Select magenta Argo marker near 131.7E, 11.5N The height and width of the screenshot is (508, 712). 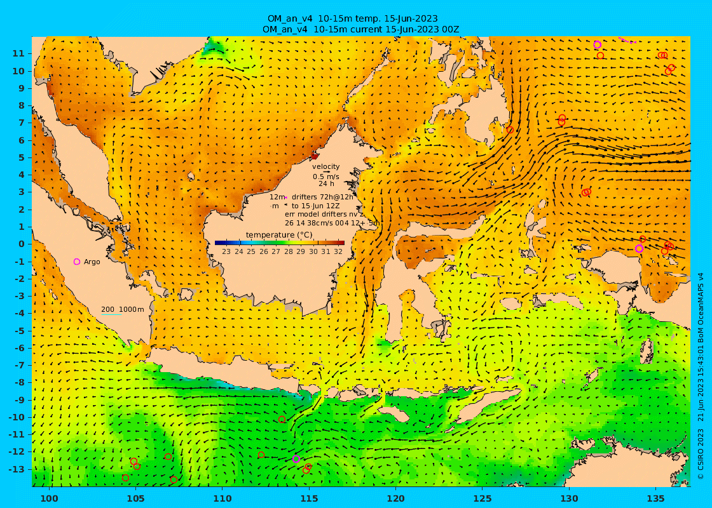tap(597, 44)
